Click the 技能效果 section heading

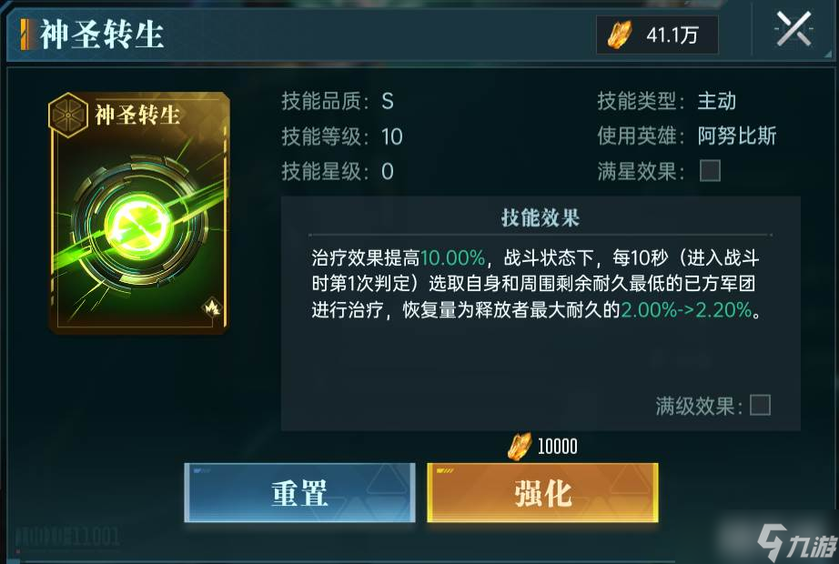pos(541,217)
